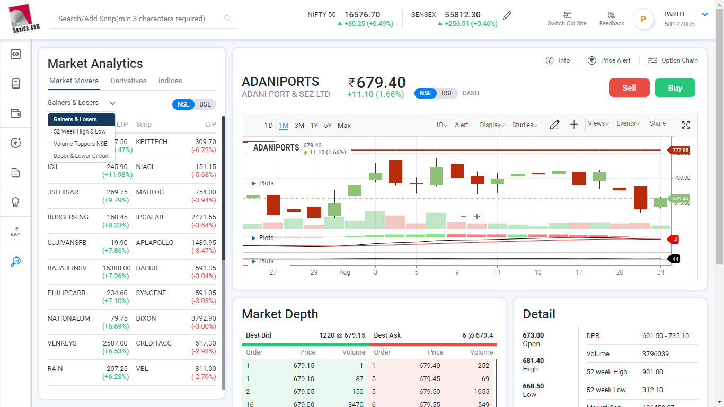Select the crosshair plus tool on chart

pos(574,125)
